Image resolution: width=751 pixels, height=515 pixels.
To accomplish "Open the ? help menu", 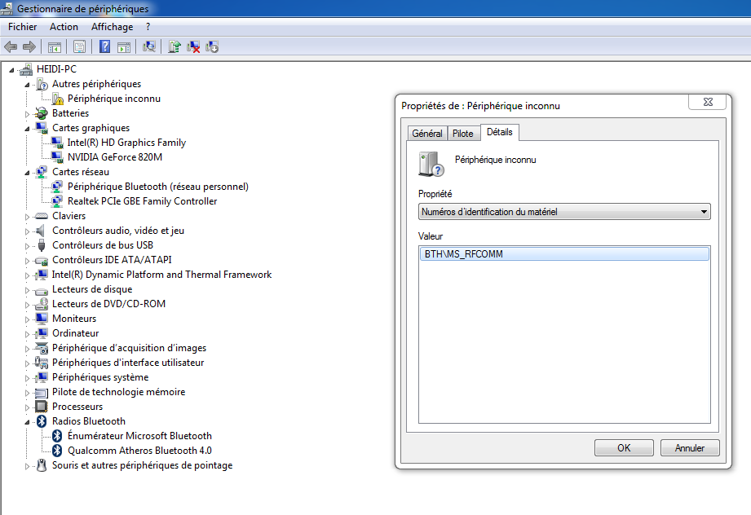I will tap(148, 27).
